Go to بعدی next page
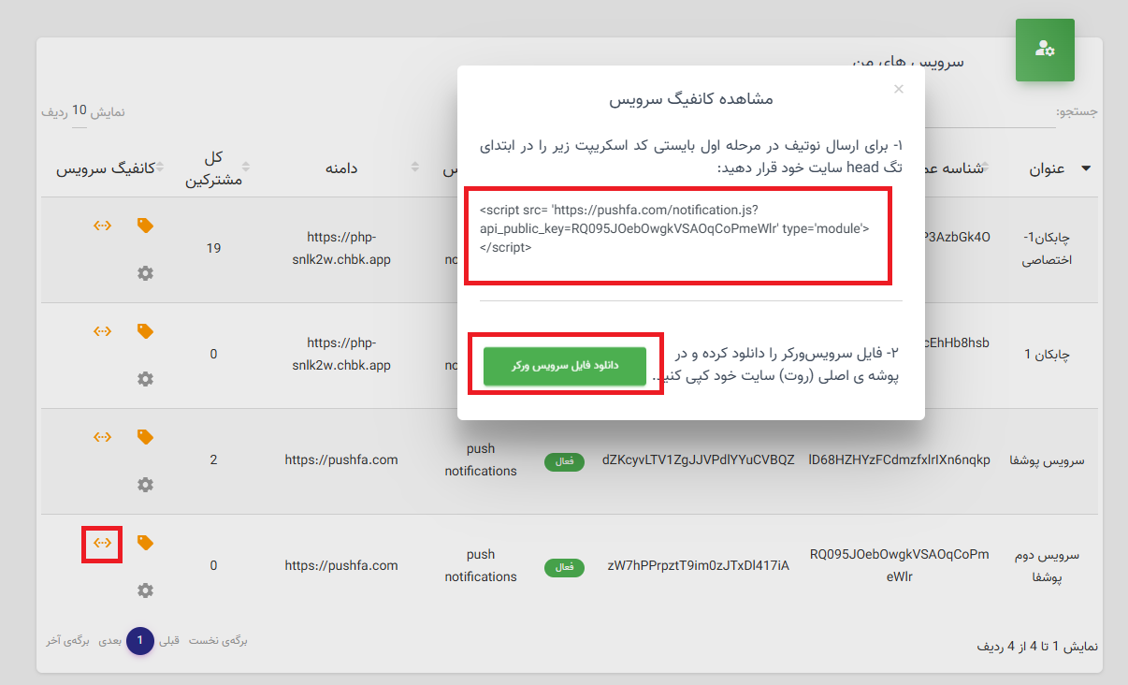 coord(110,641)
